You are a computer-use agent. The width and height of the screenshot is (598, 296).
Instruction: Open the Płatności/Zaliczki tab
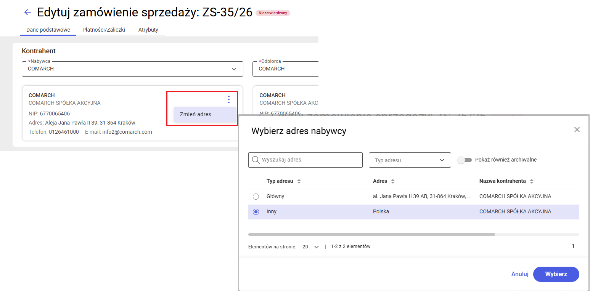[x=104, y=30]
